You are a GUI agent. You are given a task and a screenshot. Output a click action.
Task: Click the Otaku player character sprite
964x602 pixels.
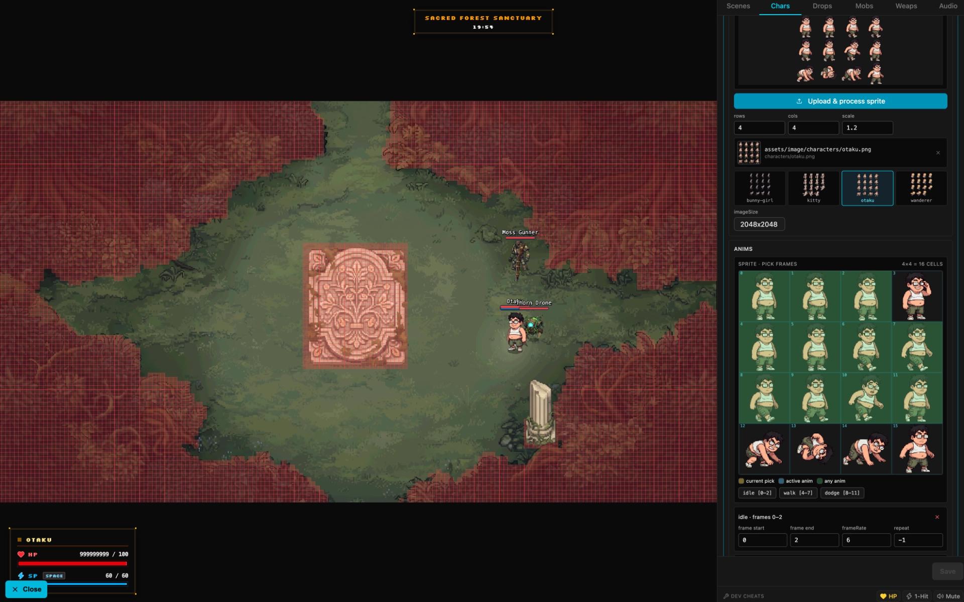(x=515, y=332)
